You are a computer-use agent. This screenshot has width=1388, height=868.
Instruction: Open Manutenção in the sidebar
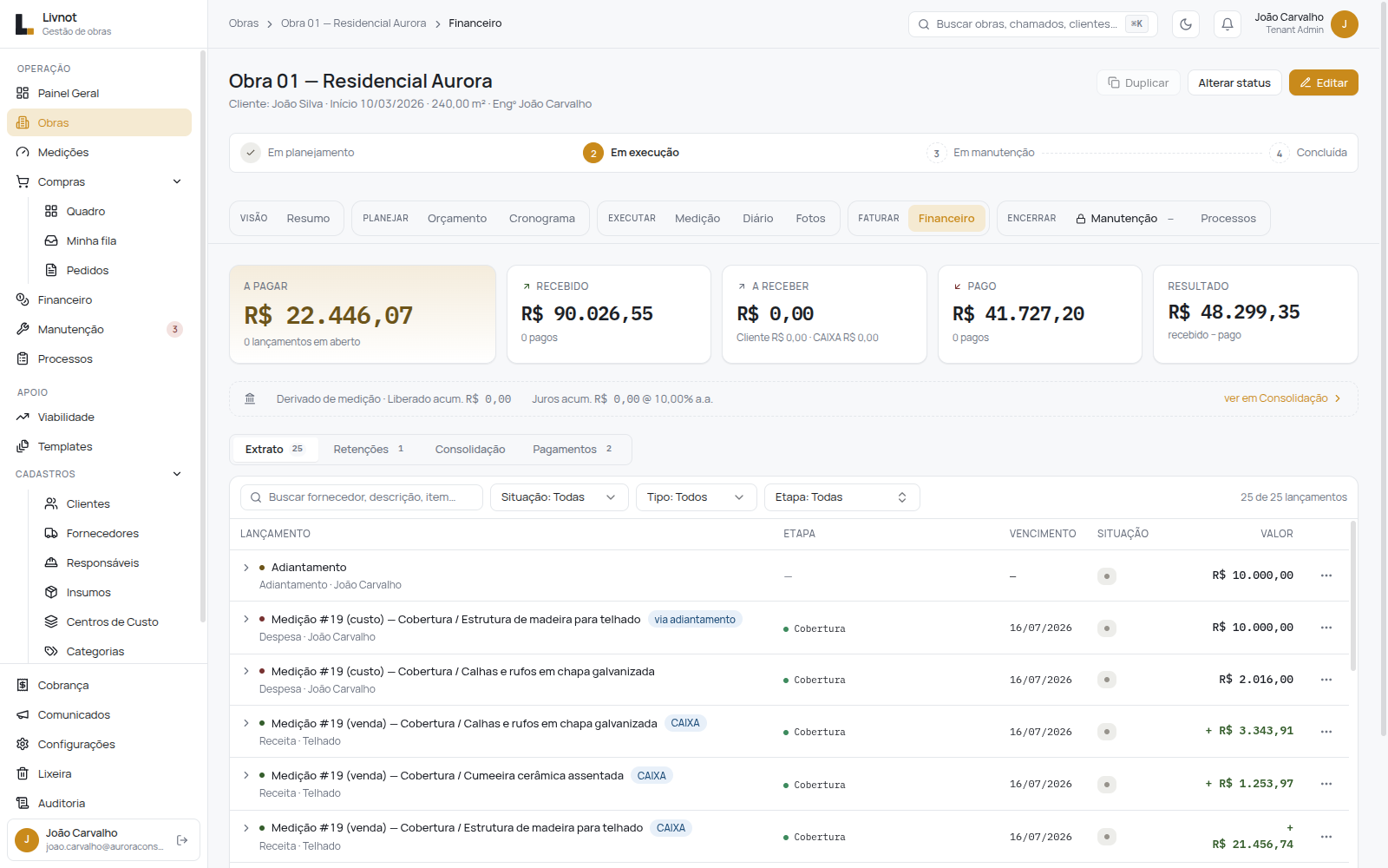(99, 329)
